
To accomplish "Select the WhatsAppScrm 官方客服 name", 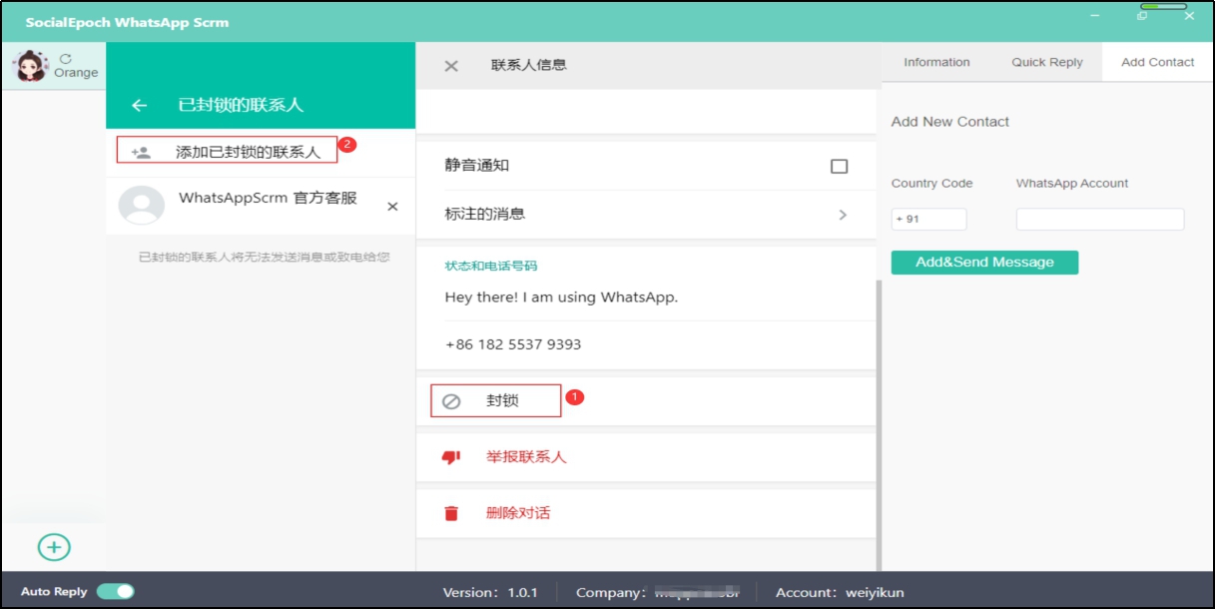I will click(x=268, y=198).
